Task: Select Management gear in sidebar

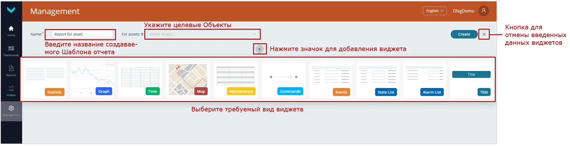Action: [11, 111]
